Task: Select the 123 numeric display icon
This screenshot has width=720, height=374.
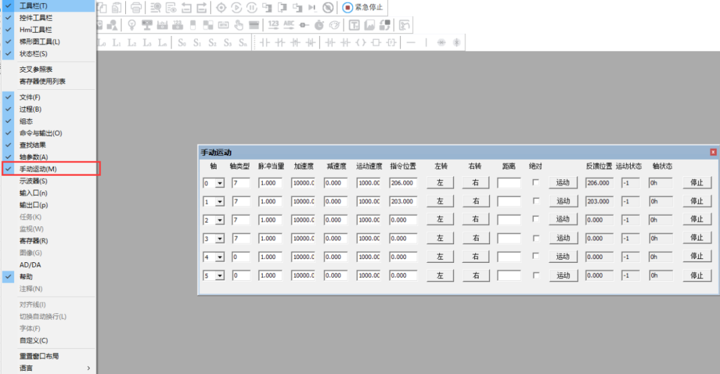Action: [273, 25]
